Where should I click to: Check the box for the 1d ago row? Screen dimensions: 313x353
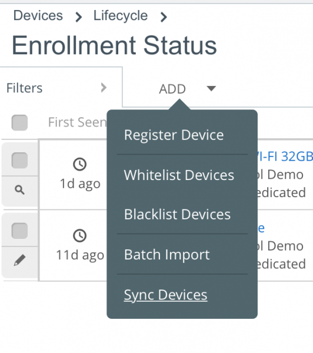click(19, 160)
